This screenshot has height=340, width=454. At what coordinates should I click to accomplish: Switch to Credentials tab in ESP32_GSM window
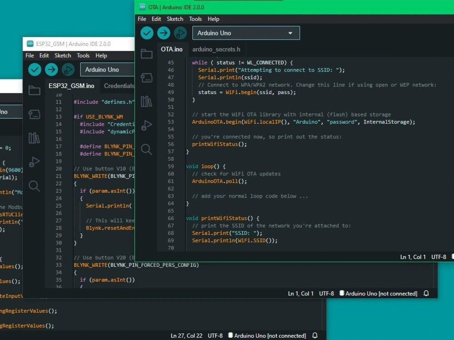[x=118, y=86]
